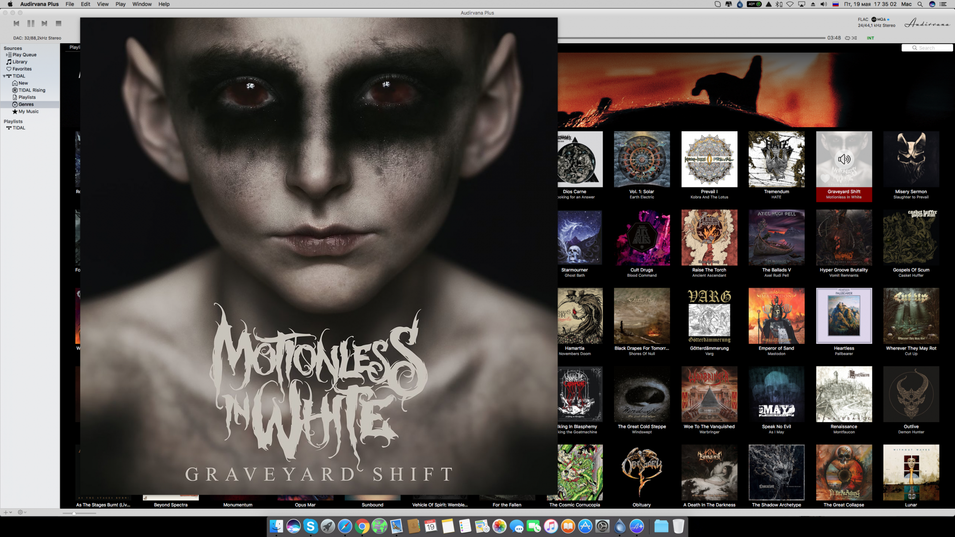Click the Wherever They May Rot title

911,348
